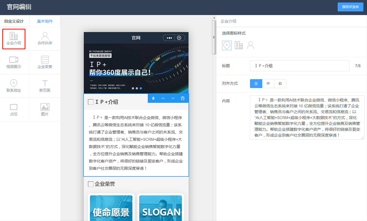Add the 联系地址 location component

coord(14,86)
